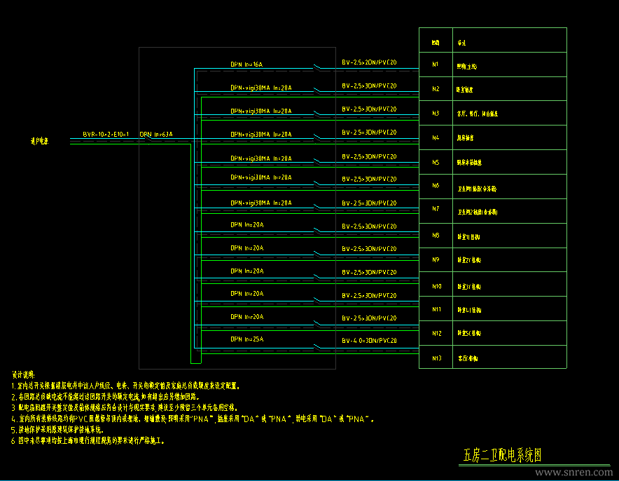
Task: Select the 'DPN In=25A' breaker label
Action: click(246, 339)
